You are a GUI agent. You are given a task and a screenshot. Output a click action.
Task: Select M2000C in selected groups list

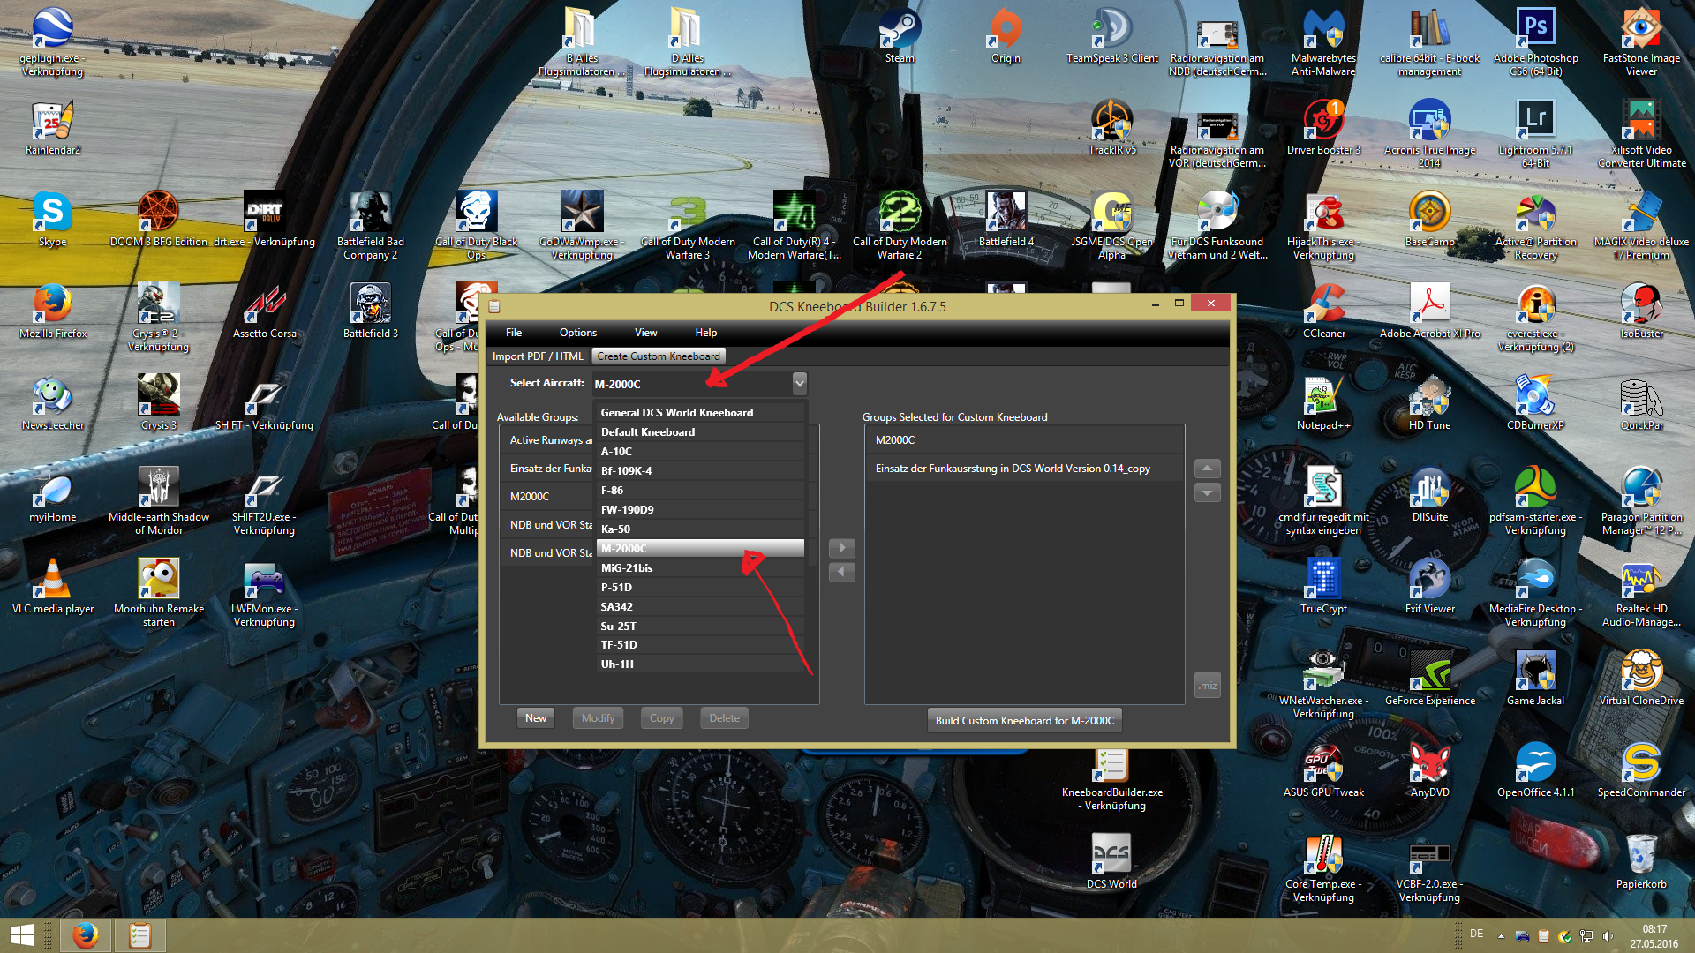[x=1024, y=440]
